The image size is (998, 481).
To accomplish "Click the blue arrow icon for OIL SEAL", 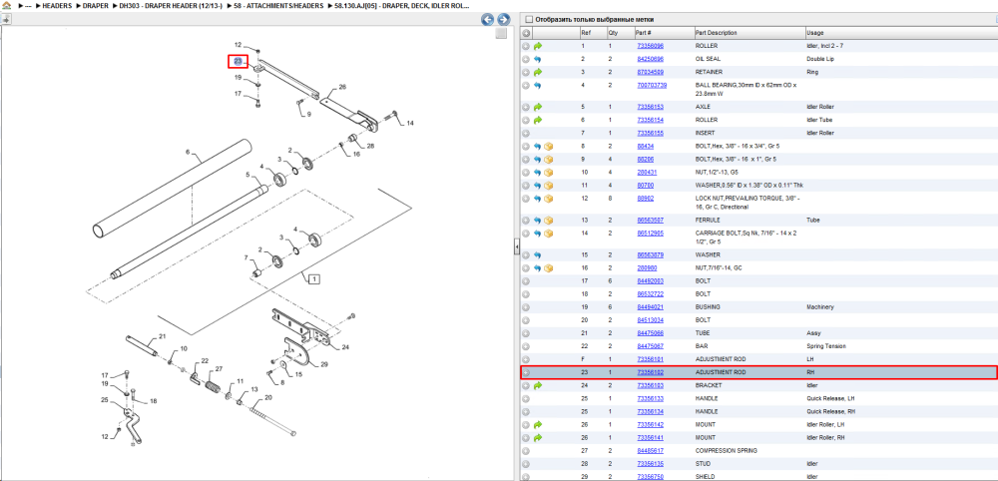I will pos(538,59).
